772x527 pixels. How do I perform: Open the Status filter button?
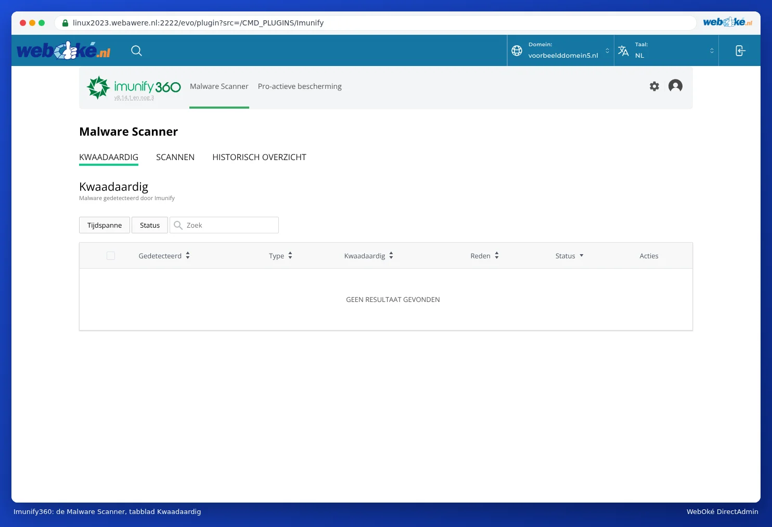click(150, 225)
